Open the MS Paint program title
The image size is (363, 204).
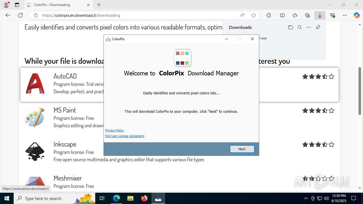pyautogui.click(x=65, y=110)
